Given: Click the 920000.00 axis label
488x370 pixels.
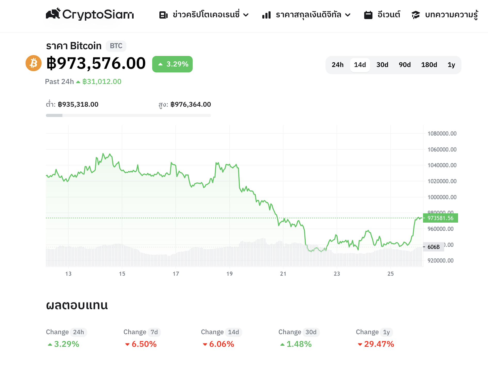Looking at the screenshot, I should click(441, 260).
